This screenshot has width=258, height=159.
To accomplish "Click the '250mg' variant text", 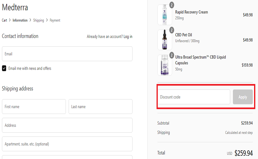I will pyautogui.click(x=179, y=18).
